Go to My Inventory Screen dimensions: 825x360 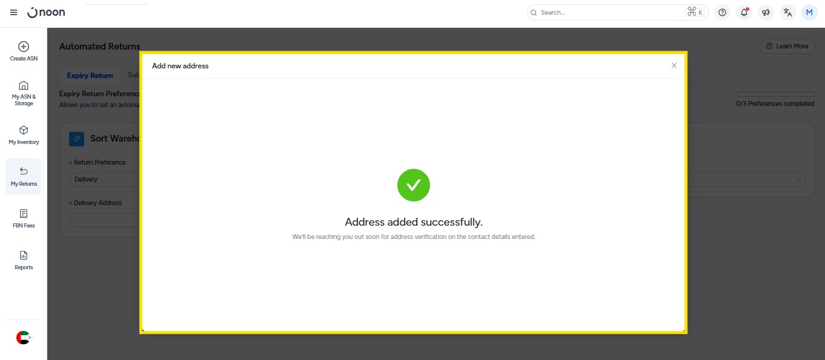pyautogui.click(x=24, y=135)
